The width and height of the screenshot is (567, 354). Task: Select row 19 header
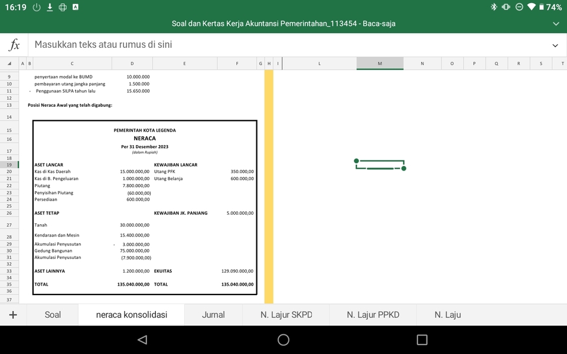pos(9,165)
